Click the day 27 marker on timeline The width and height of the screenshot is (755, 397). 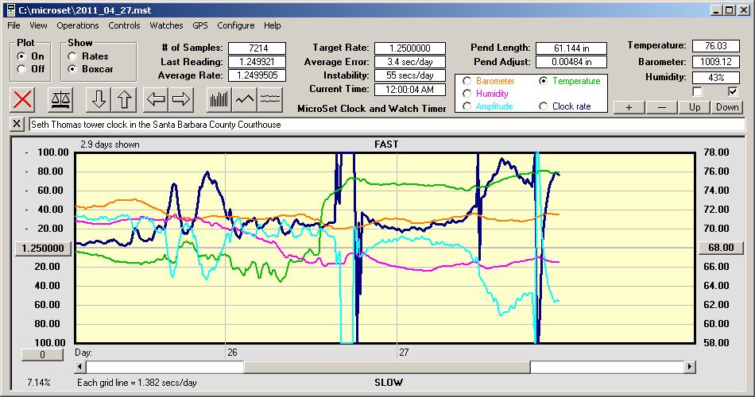coord(404,353)
